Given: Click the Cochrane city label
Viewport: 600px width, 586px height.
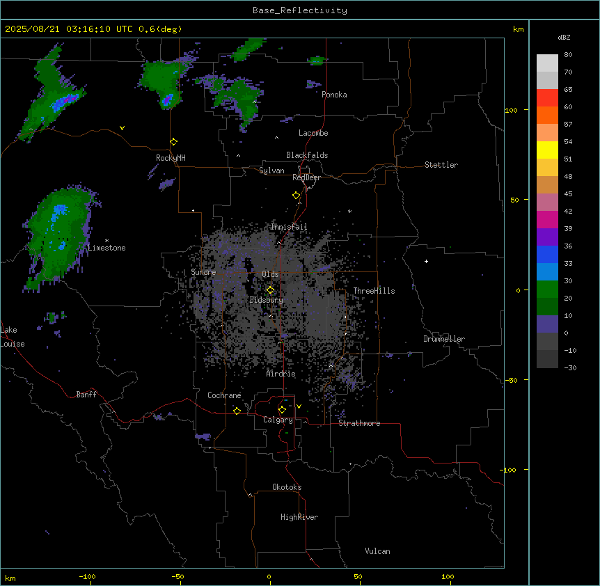Looking at the screenshot, I should (224, 395).
